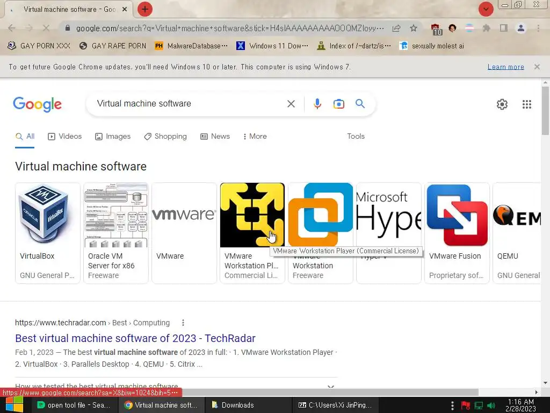Clear the search query with the X
Screen dimensions: 550x413
(291, 104)
